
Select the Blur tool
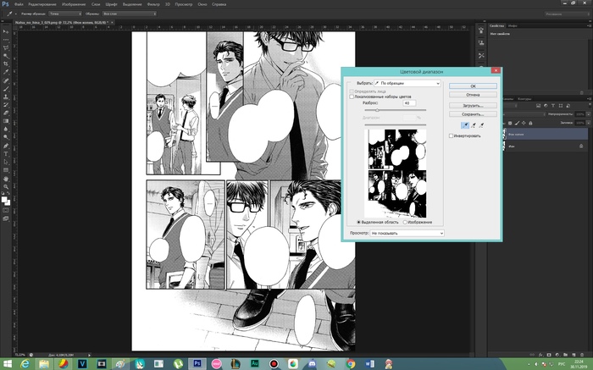(x=6, y=129)
